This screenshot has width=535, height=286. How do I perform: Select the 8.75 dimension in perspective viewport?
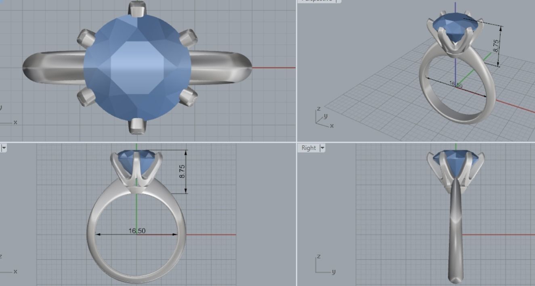[497, 46]
